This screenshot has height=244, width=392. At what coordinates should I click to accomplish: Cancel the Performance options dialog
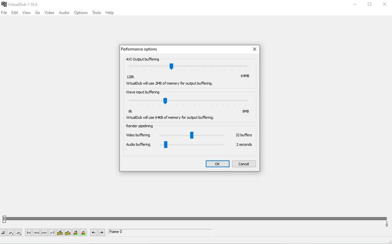[244, 164]
